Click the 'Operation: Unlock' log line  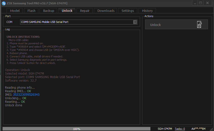coord(17,70)
